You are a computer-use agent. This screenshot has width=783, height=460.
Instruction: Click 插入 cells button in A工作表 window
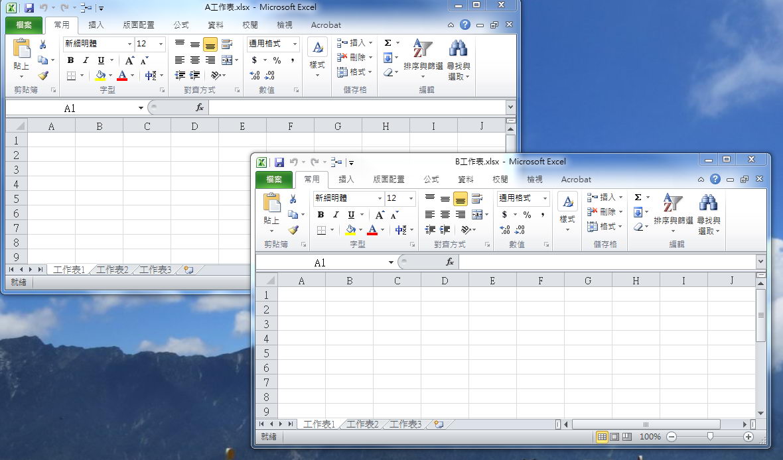pyautogui.click(x=354, y=43)
